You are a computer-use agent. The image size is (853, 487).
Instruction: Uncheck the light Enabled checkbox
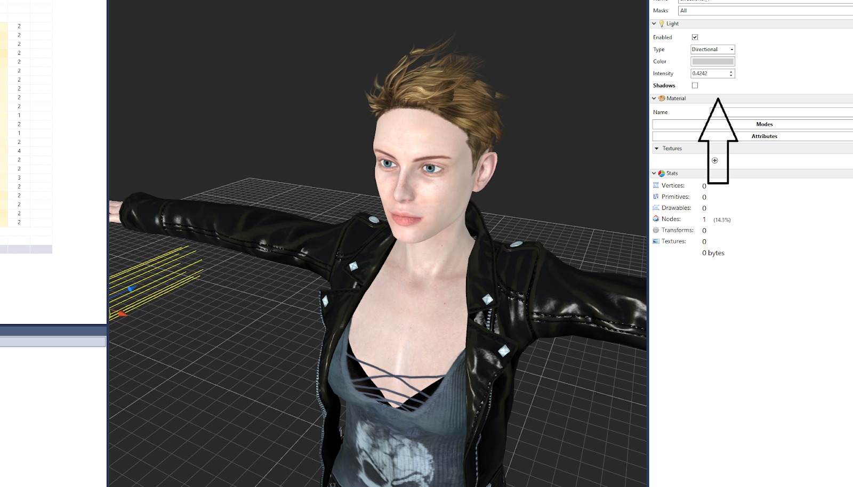[x=695, y=37]
